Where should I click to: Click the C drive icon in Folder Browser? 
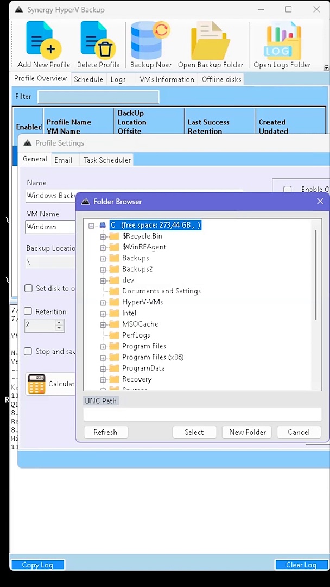(103, 225)
